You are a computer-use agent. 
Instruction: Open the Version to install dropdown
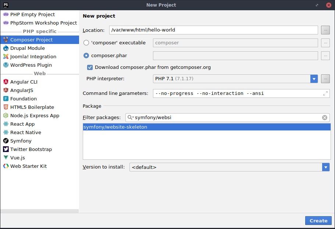click(x=325, y=167)
